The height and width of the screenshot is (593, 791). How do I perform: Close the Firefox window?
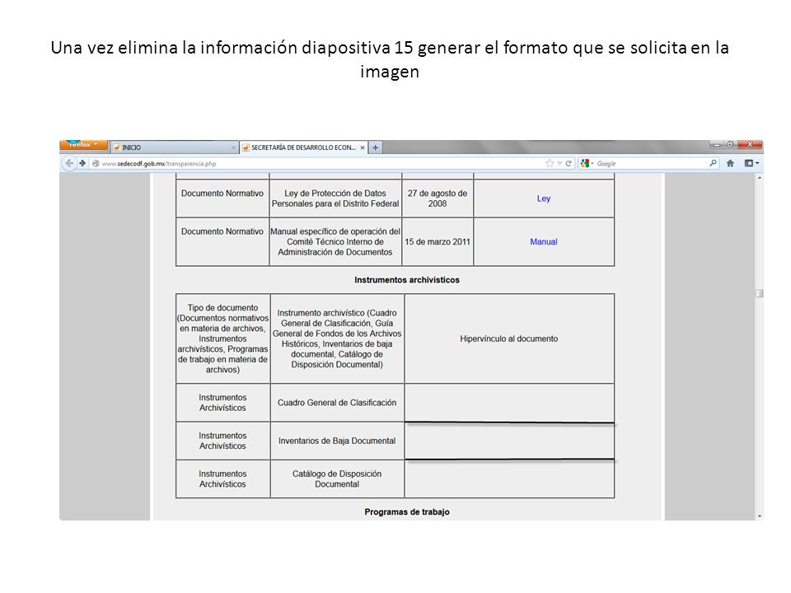point(749,145)
